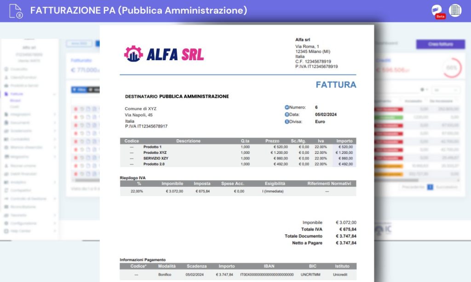Click the blue "FATTURA" heading
Image resolution: width=471 pixels, height=282 pixels.
pyautogui.click(x=336, y=85)
